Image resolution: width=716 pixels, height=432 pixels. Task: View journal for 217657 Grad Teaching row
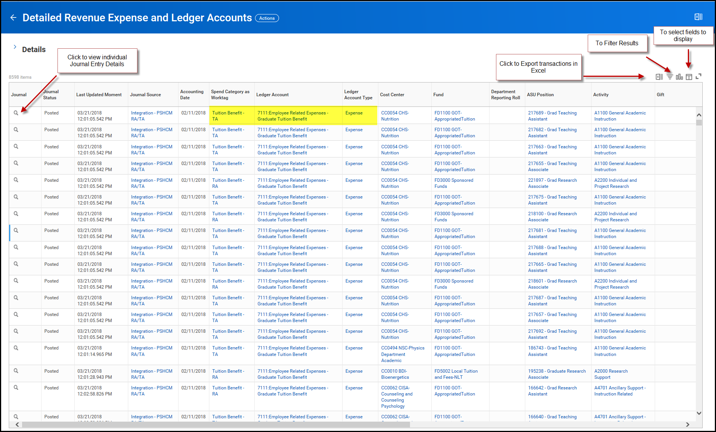coord(16,314)
